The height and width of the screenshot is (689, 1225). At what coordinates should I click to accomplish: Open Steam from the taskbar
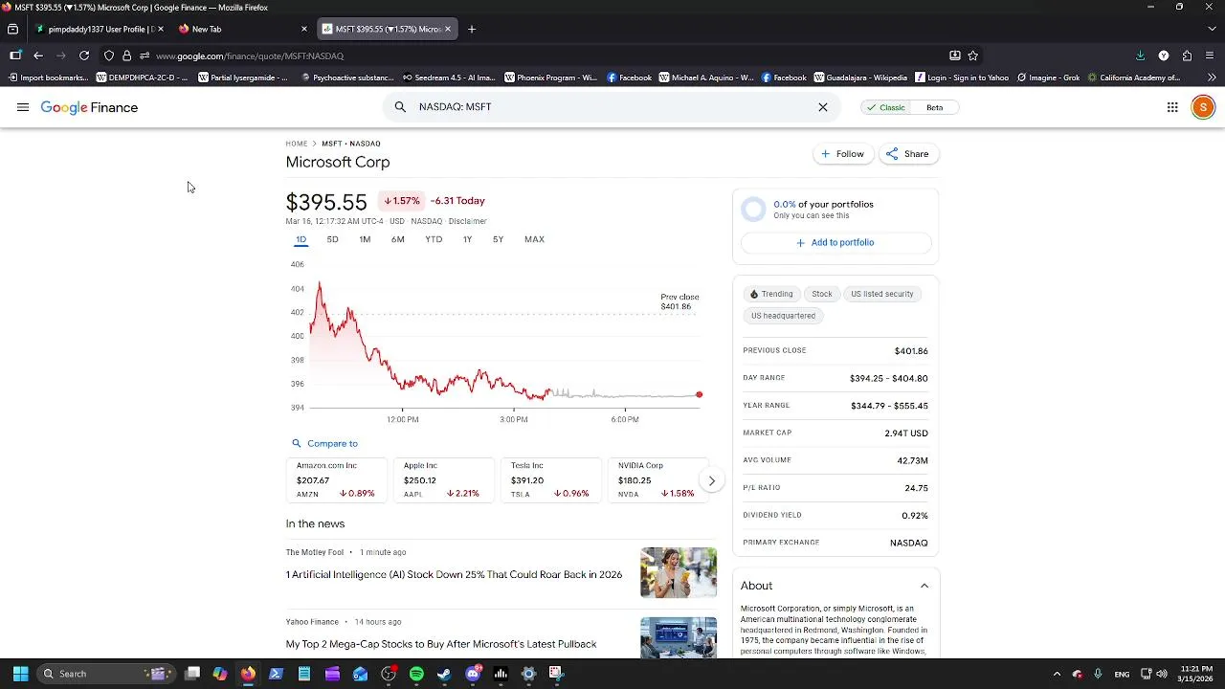click(444, 674)
